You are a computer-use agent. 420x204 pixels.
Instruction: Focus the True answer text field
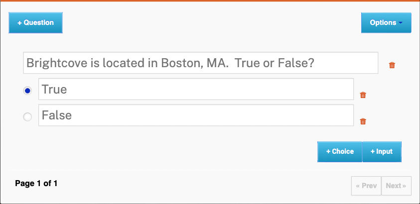[x=196, y=89]
